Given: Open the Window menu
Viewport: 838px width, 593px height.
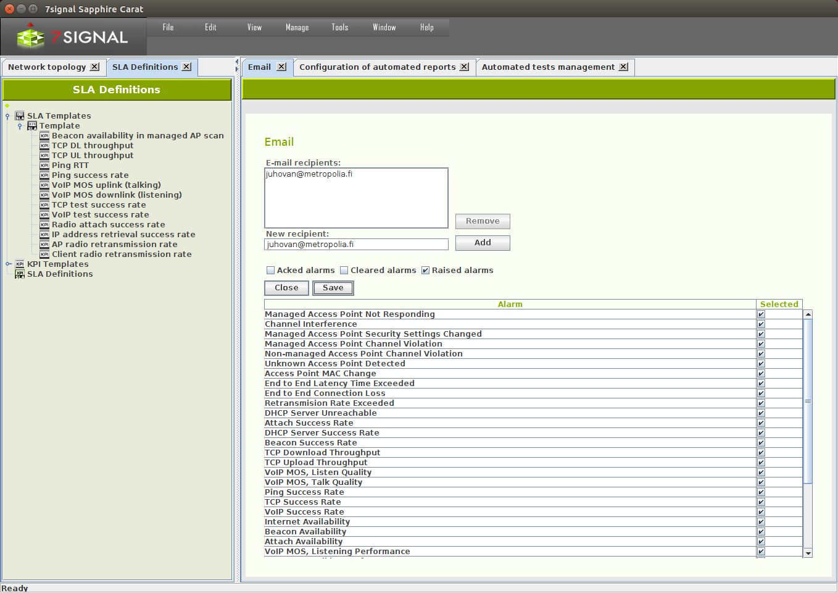Looking at the screenshot, I should click(x=384, y=27).
